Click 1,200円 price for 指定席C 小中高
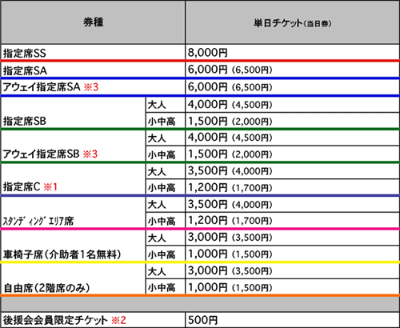Image resolution: width=400 pixels, height=328 pixels. (x=208, y=188)
